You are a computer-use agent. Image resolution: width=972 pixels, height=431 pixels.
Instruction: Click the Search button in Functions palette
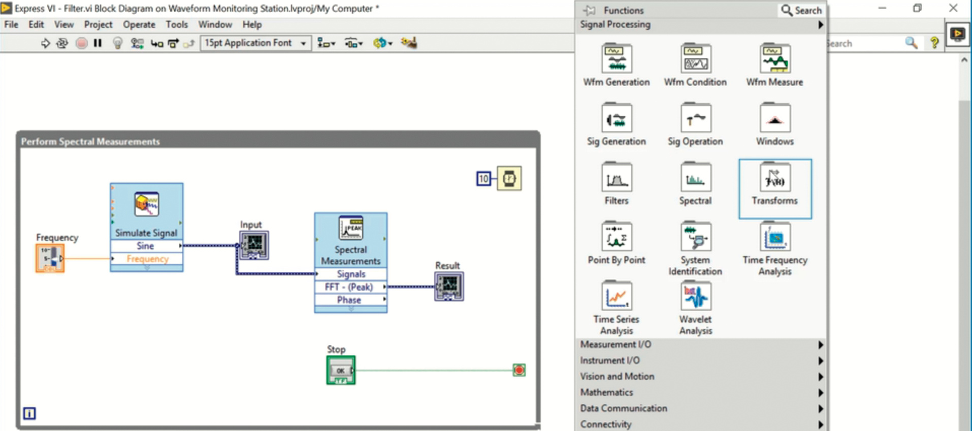(801, 10)
